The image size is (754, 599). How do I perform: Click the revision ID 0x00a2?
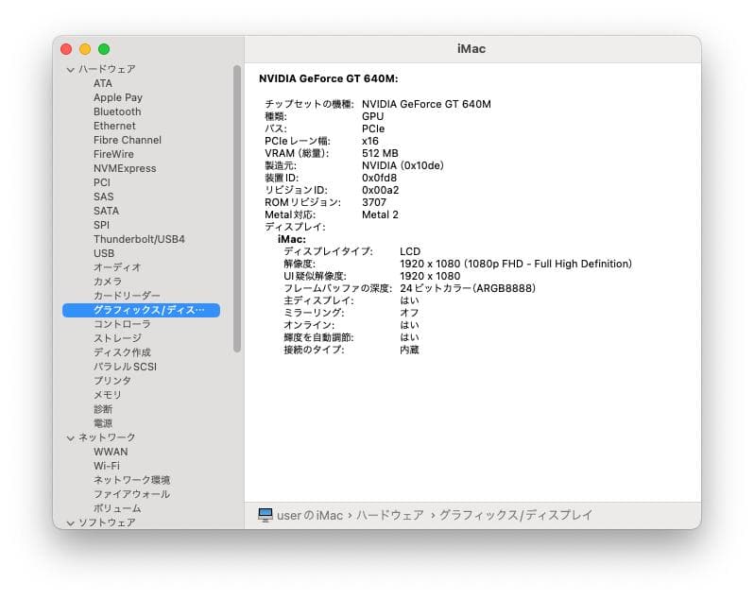pos(381,190)
